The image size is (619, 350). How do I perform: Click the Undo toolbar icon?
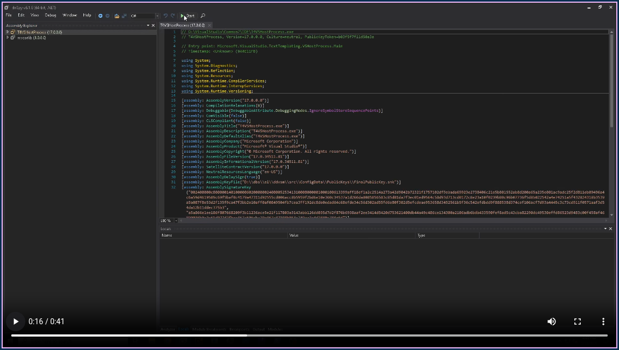[x=165, y=16]
